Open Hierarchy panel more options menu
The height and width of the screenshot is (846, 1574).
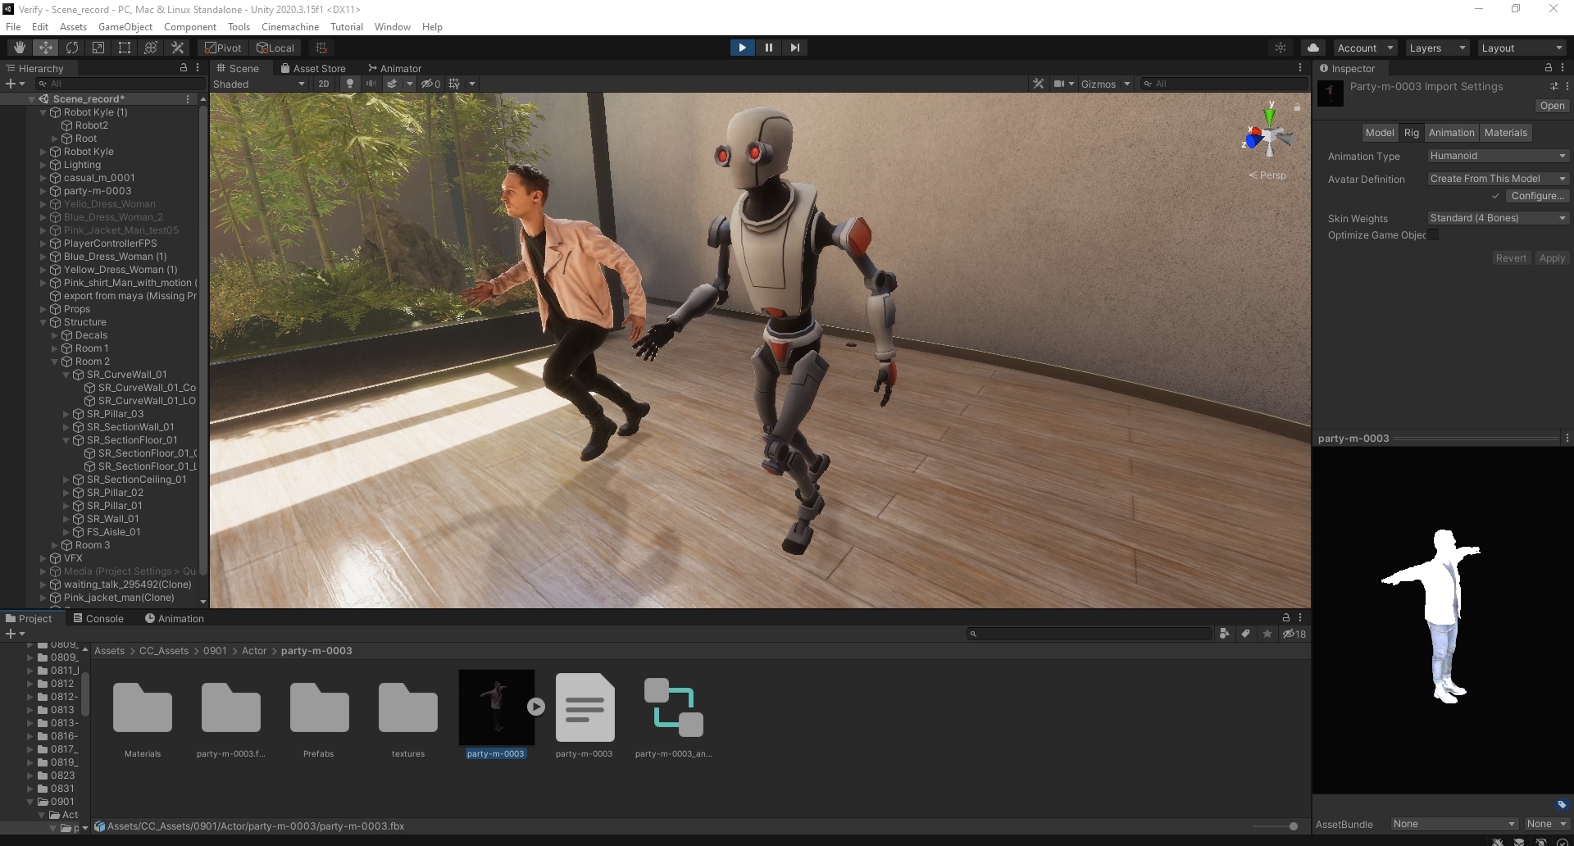point(198,68)
